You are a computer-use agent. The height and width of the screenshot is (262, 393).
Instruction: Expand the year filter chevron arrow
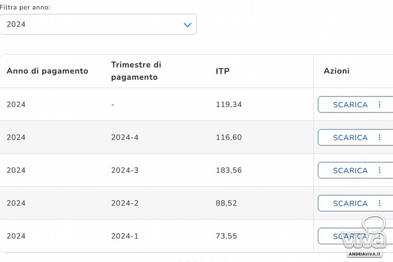pos(188,25)
